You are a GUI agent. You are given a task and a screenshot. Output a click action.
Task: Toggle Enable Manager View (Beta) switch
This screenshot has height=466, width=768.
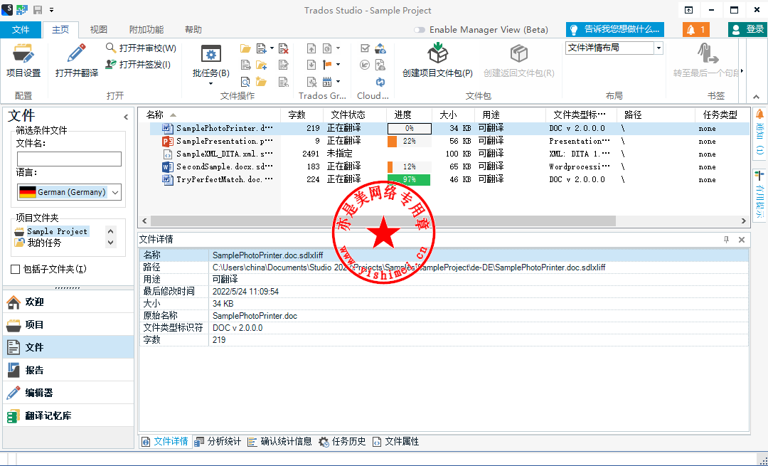(x=420, y=30)
